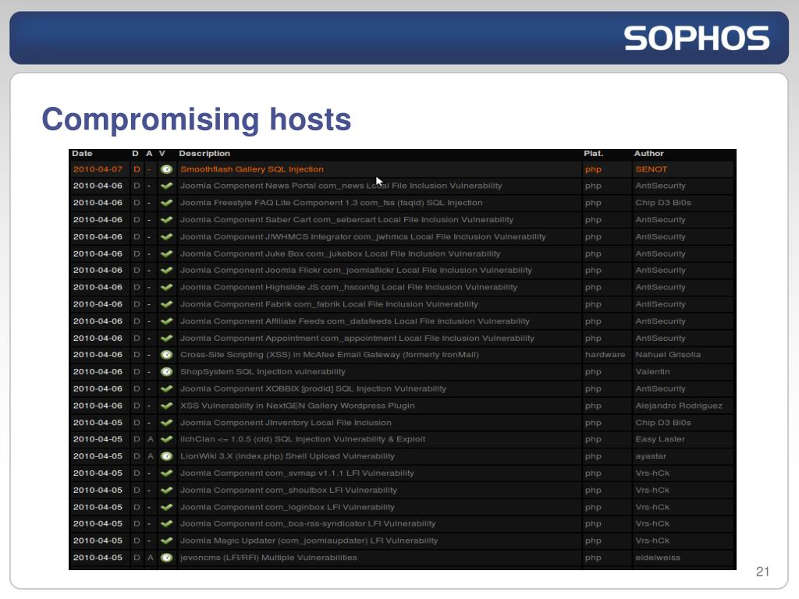Click author Easy Laster
The width and height of the screenshot is (799, 599).
660,439
